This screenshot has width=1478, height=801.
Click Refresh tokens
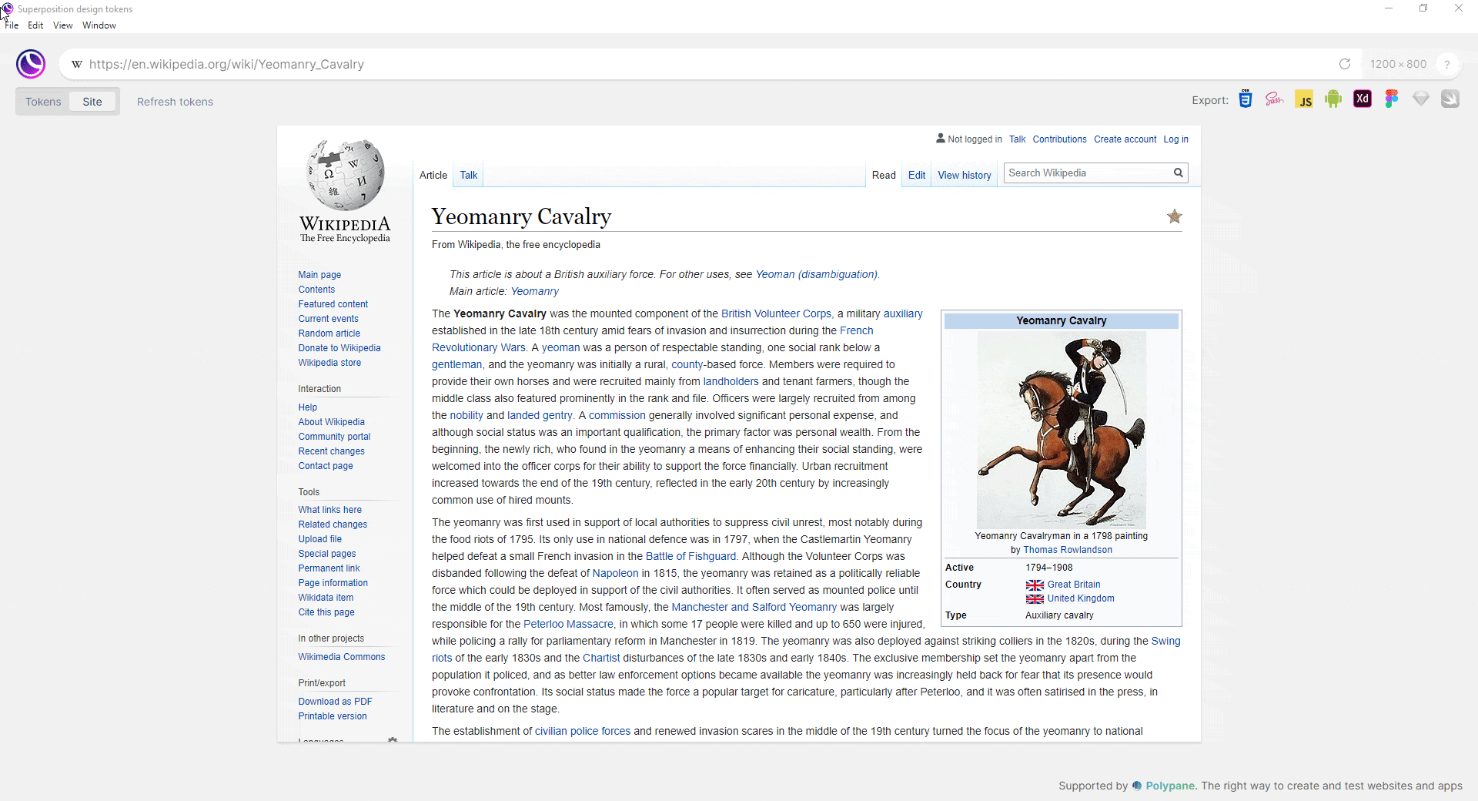click(x=175, y=102)
